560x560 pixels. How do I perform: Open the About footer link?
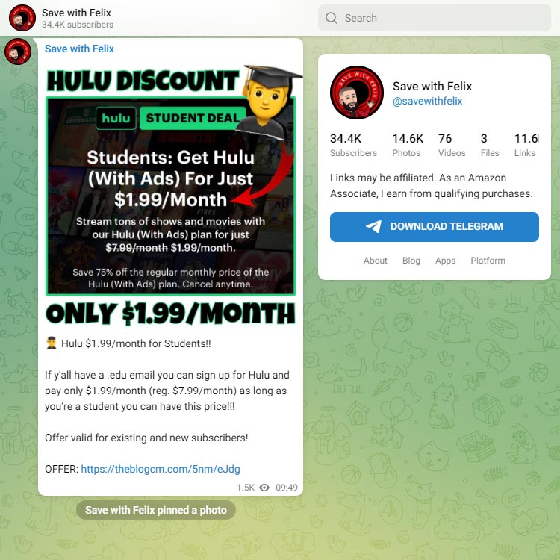(376, 261)
